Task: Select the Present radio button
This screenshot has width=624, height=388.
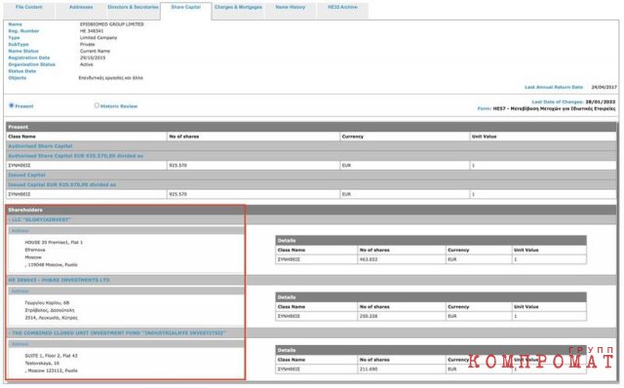Action: [11, 105]
